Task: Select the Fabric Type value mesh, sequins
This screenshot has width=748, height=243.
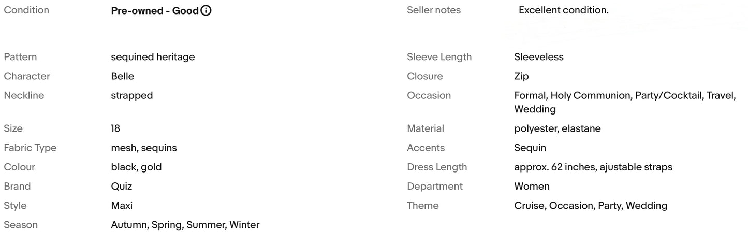Action: tap(144, 148)
